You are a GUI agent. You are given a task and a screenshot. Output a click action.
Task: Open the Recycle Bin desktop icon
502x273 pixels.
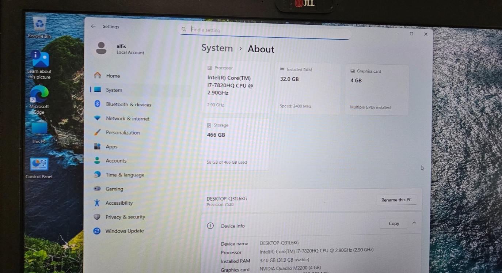point(39,27)
